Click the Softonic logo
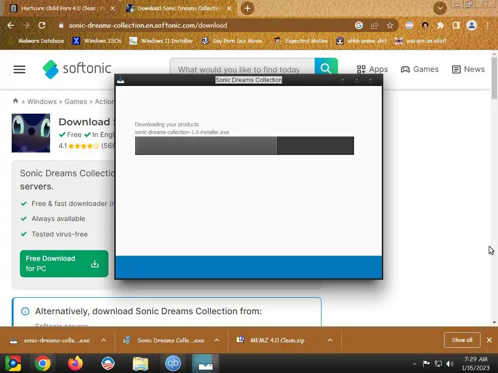 click(x=77, y=69)
